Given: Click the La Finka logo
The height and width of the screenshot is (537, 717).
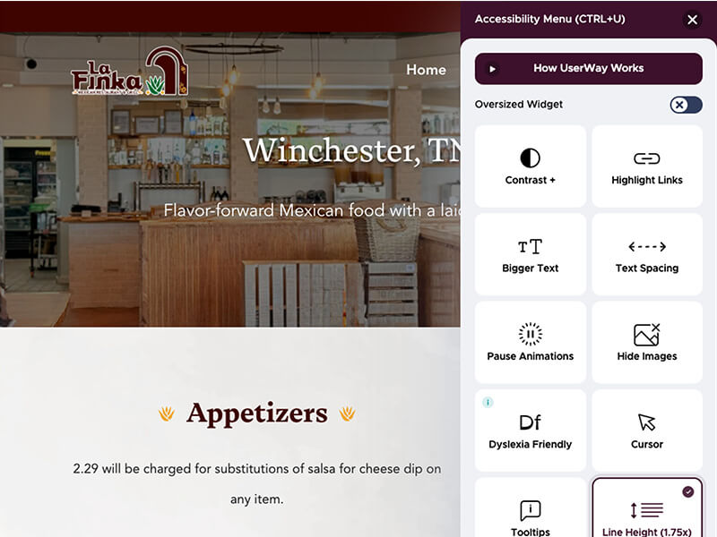Looking at the screenshot, I should pos(130,71).
